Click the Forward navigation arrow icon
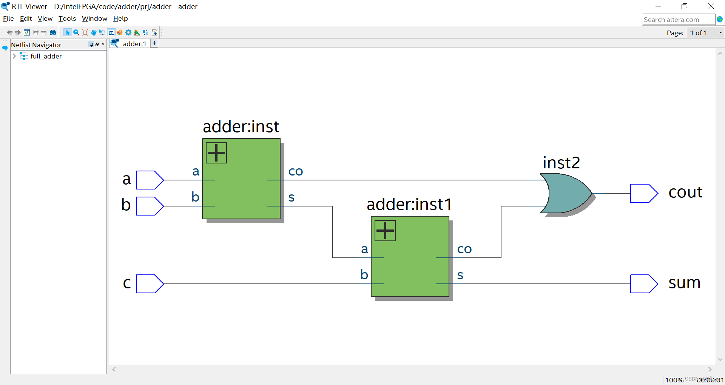The height and width of the screenshot is (385, 725). (18, 32)
